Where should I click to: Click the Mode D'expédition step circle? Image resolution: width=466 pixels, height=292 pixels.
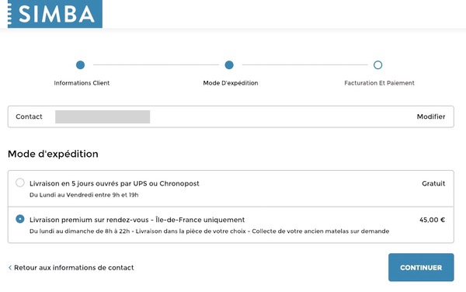[229, 64]
